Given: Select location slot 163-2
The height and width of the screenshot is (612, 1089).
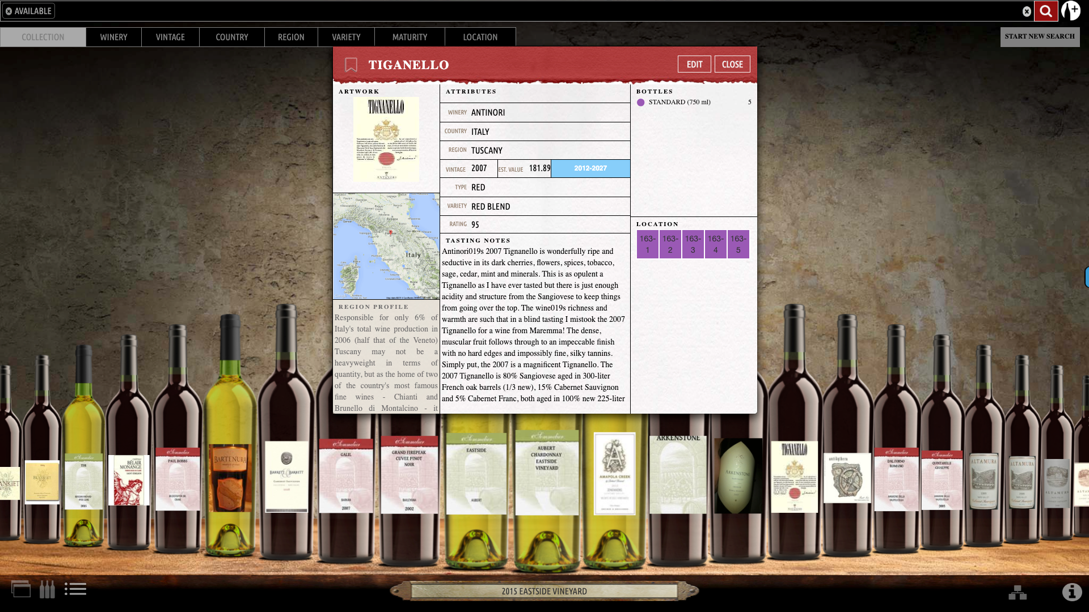Looking at the screenshot, I should coord(670,244).
